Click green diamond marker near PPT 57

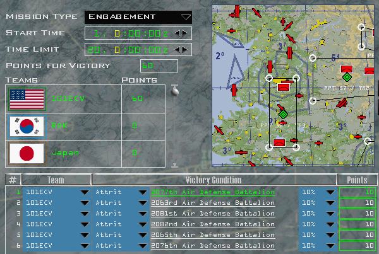[x=346, y=77]
